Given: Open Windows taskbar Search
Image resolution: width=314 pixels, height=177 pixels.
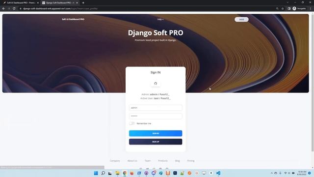Looking at the screenshot, I should coord(103,173).
